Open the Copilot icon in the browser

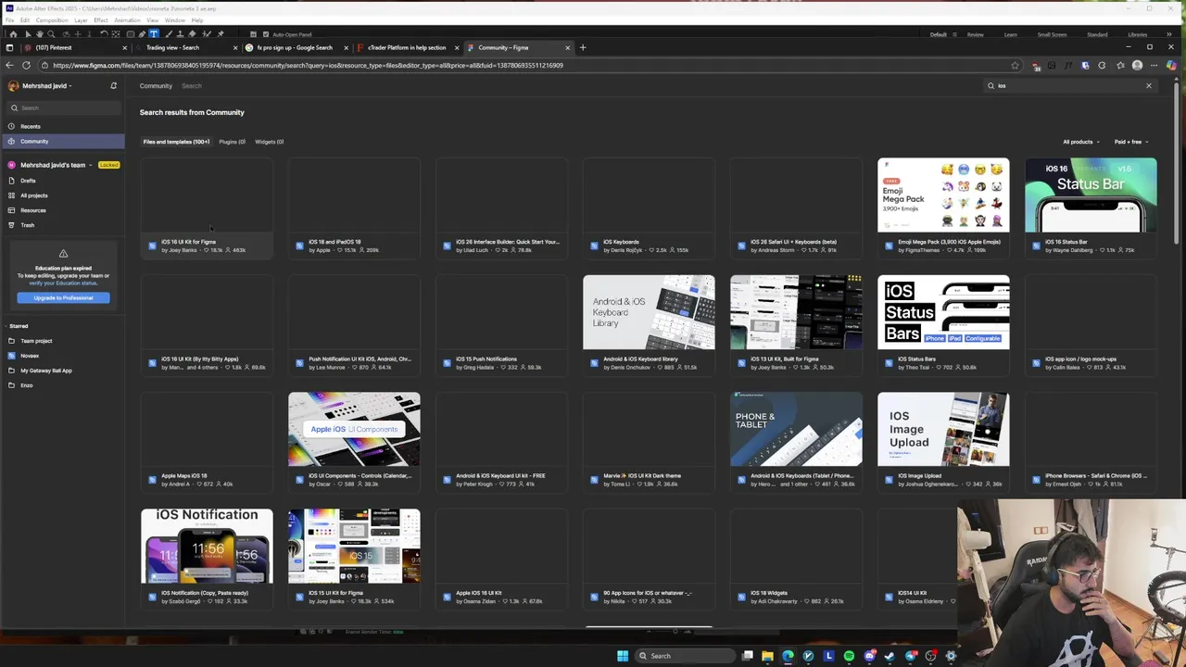click(1171, 66)
